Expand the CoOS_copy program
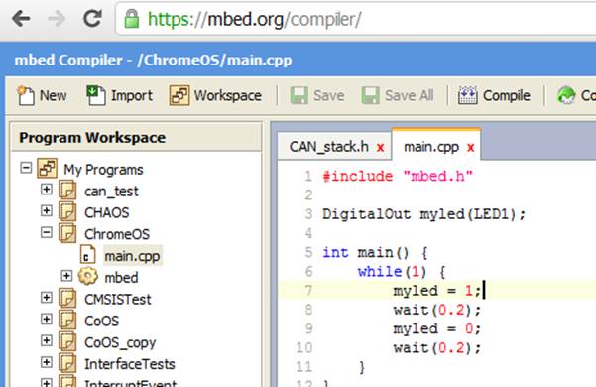The width and height of the screenshot is (596, 387). coord(47,340)
